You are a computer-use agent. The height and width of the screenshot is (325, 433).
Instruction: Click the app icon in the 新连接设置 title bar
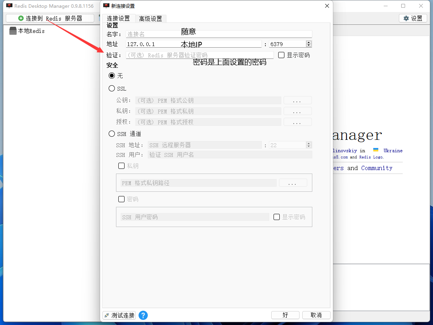click(106, 5)
